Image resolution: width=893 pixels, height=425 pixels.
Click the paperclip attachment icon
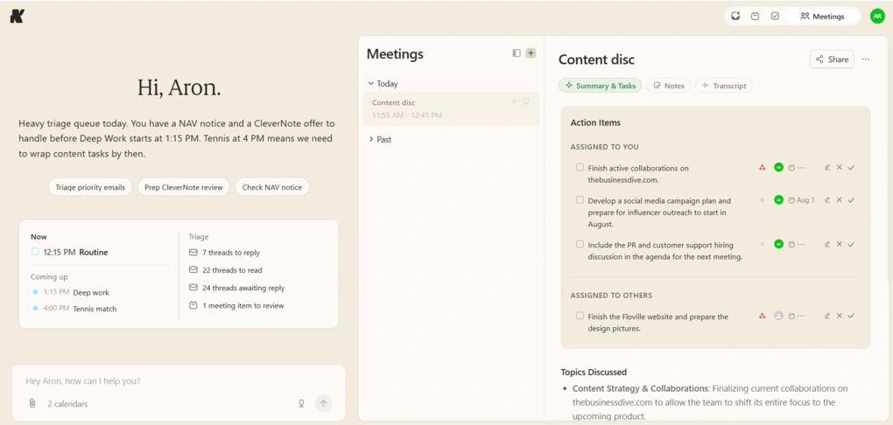click(32, 403)
